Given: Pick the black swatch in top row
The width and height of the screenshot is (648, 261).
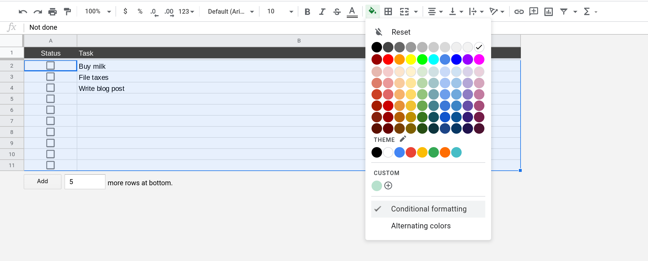Looking at the screenshot, I should 377,47.
